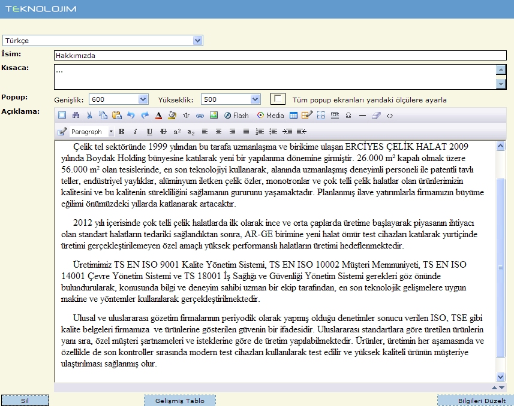Align text to the right

[x=232, y=132]
